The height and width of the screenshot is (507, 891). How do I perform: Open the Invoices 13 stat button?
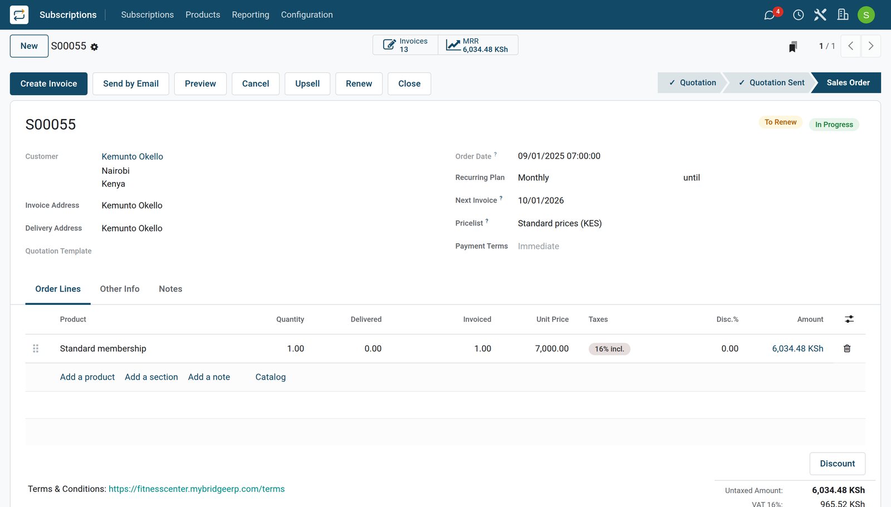click(x=405, y=45)
